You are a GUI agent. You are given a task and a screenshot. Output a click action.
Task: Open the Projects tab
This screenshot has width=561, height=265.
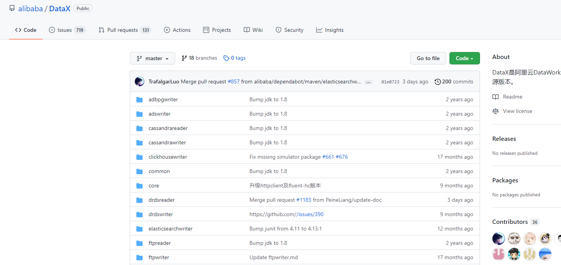tap(217, 30)
